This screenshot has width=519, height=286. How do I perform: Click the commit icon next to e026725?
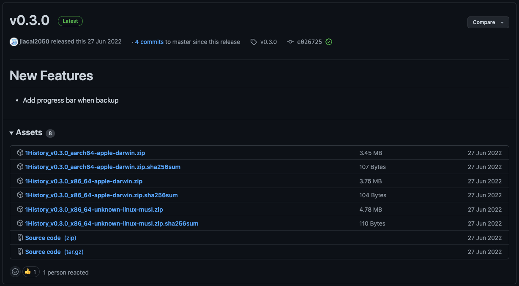tap(290, 42)
